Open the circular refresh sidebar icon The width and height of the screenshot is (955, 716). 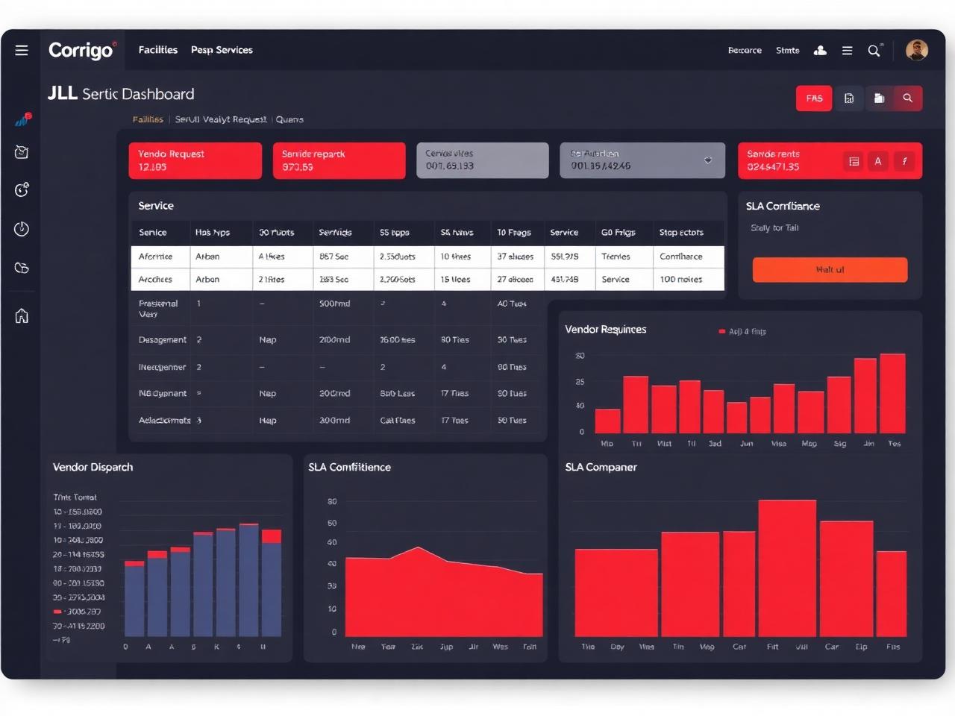[x=22, y=190]
